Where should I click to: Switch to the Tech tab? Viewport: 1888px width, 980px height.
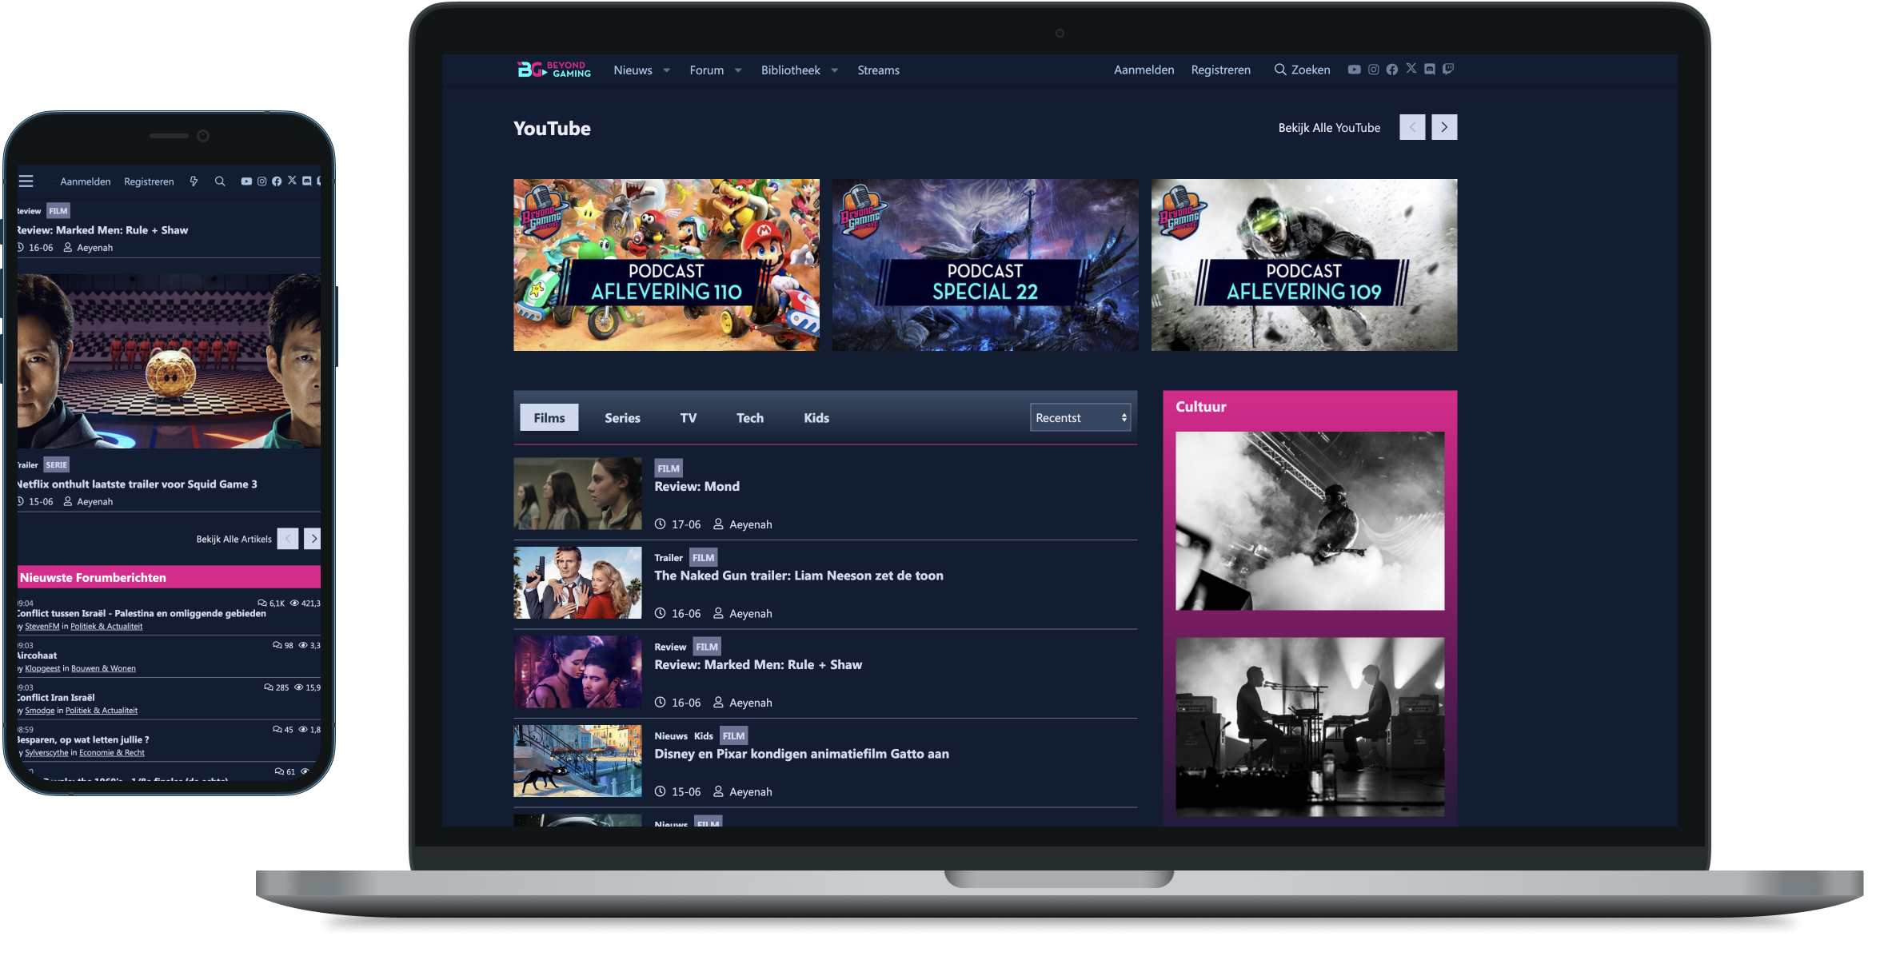point(750,417)
